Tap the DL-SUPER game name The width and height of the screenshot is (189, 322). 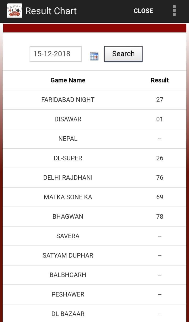(68, 158)
